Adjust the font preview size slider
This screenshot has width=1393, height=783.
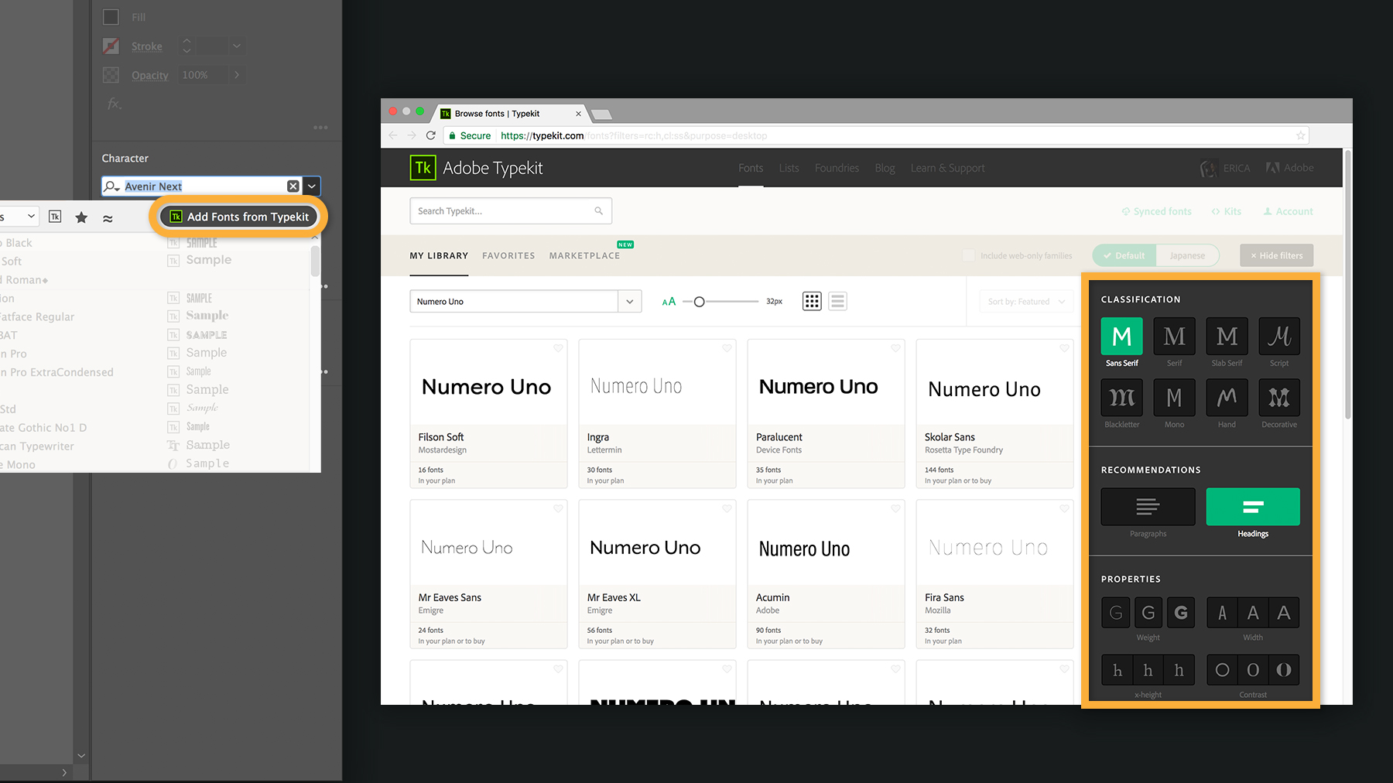(x=699, y=302)
